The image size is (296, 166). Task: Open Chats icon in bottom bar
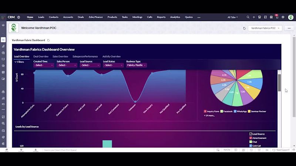click(7, 150)
